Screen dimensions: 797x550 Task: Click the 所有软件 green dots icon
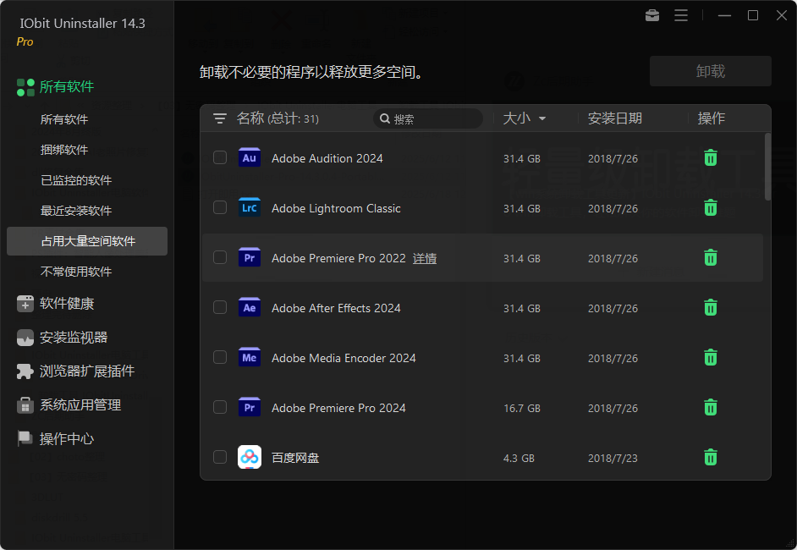tap(25, 87)
